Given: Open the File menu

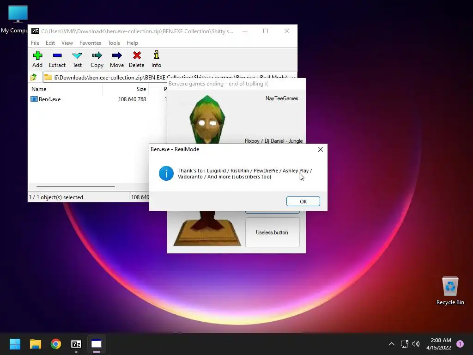Looking at the screenshot, I should click(35, 43).
